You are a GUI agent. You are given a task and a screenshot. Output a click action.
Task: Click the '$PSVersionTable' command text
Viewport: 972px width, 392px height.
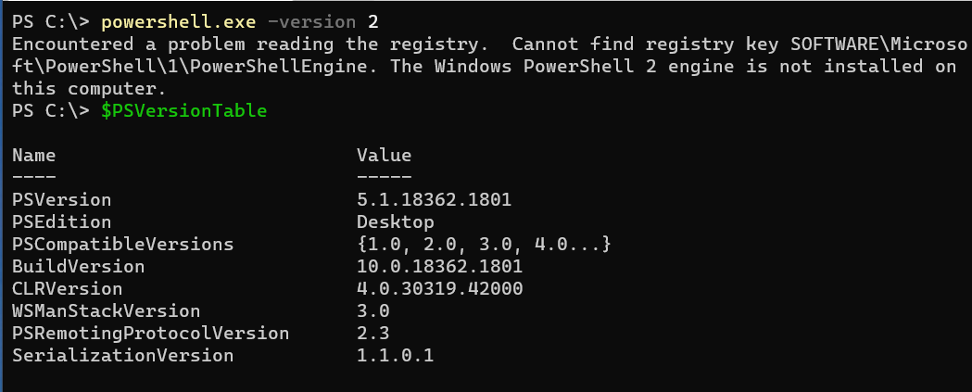pyautogui.click(x=184, y=111)
